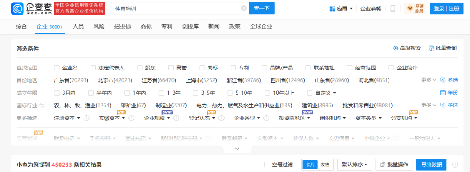Filter by 广东省(70293)

point(71,80)
